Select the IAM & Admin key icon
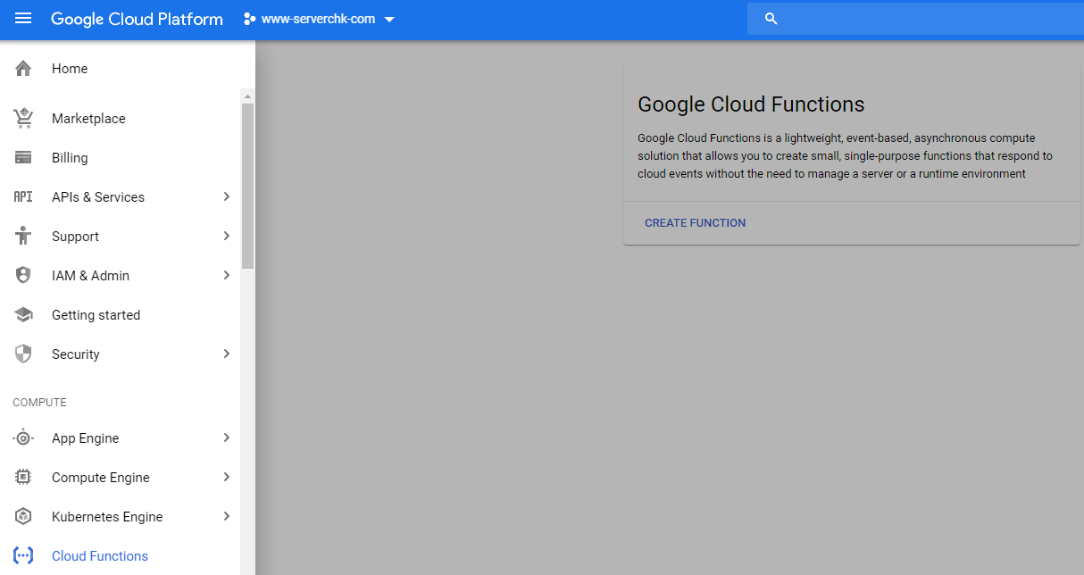 (23, 275)
